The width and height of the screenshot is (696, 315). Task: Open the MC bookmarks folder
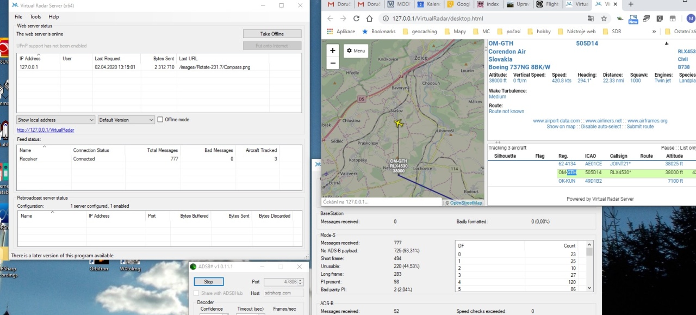point(481,32)
